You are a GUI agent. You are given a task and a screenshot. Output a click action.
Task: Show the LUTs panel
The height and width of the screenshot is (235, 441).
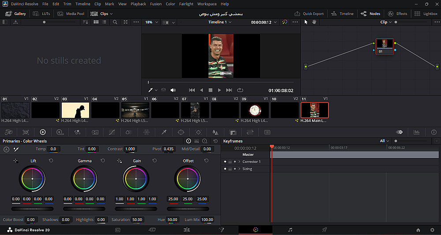pyautogui.click(x=42, y=14)
